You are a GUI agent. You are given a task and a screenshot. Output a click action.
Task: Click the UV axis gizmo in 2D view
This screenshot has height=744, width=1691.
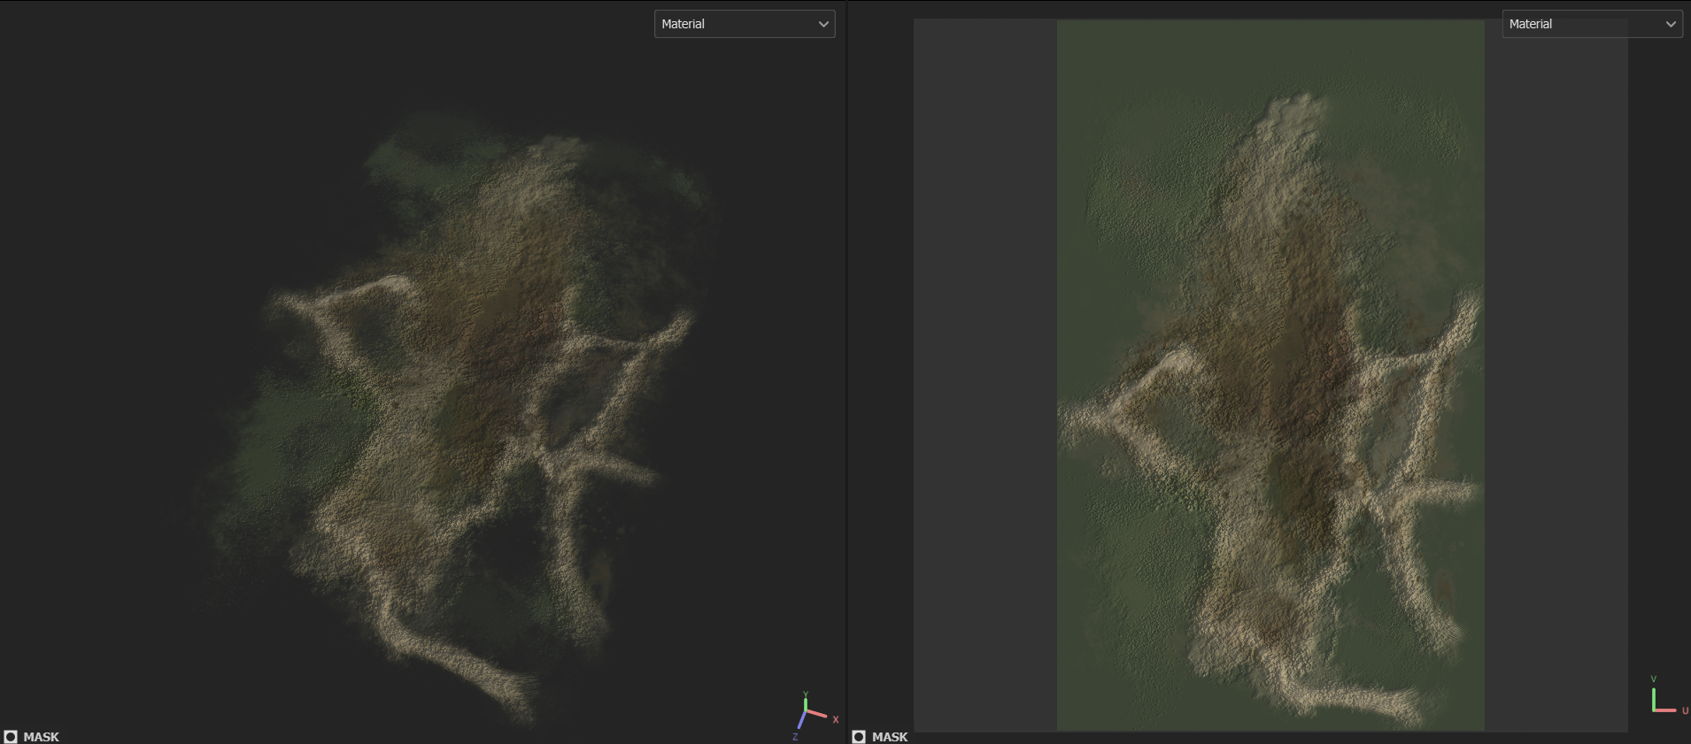tap(1668, 696)
